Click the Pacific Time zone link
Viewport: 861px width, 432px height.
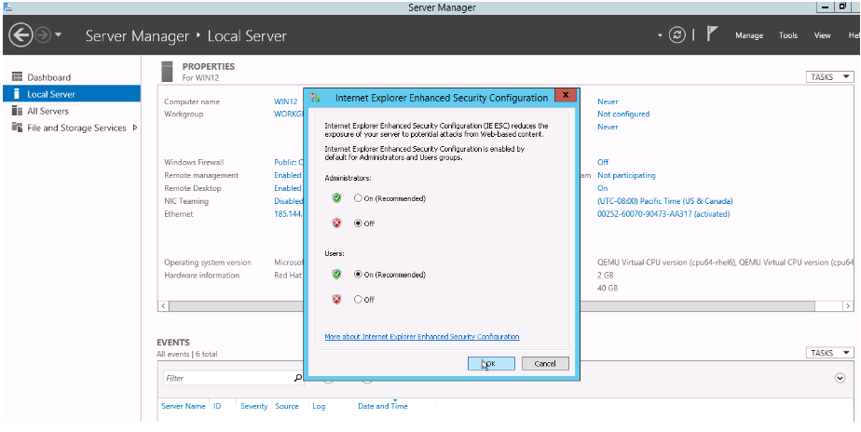click(x=665, y=201)
